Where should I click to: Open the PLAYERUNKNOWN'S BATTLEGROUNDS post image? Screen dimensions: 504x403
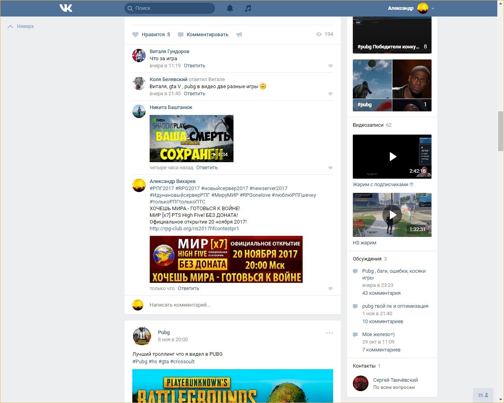233,386
